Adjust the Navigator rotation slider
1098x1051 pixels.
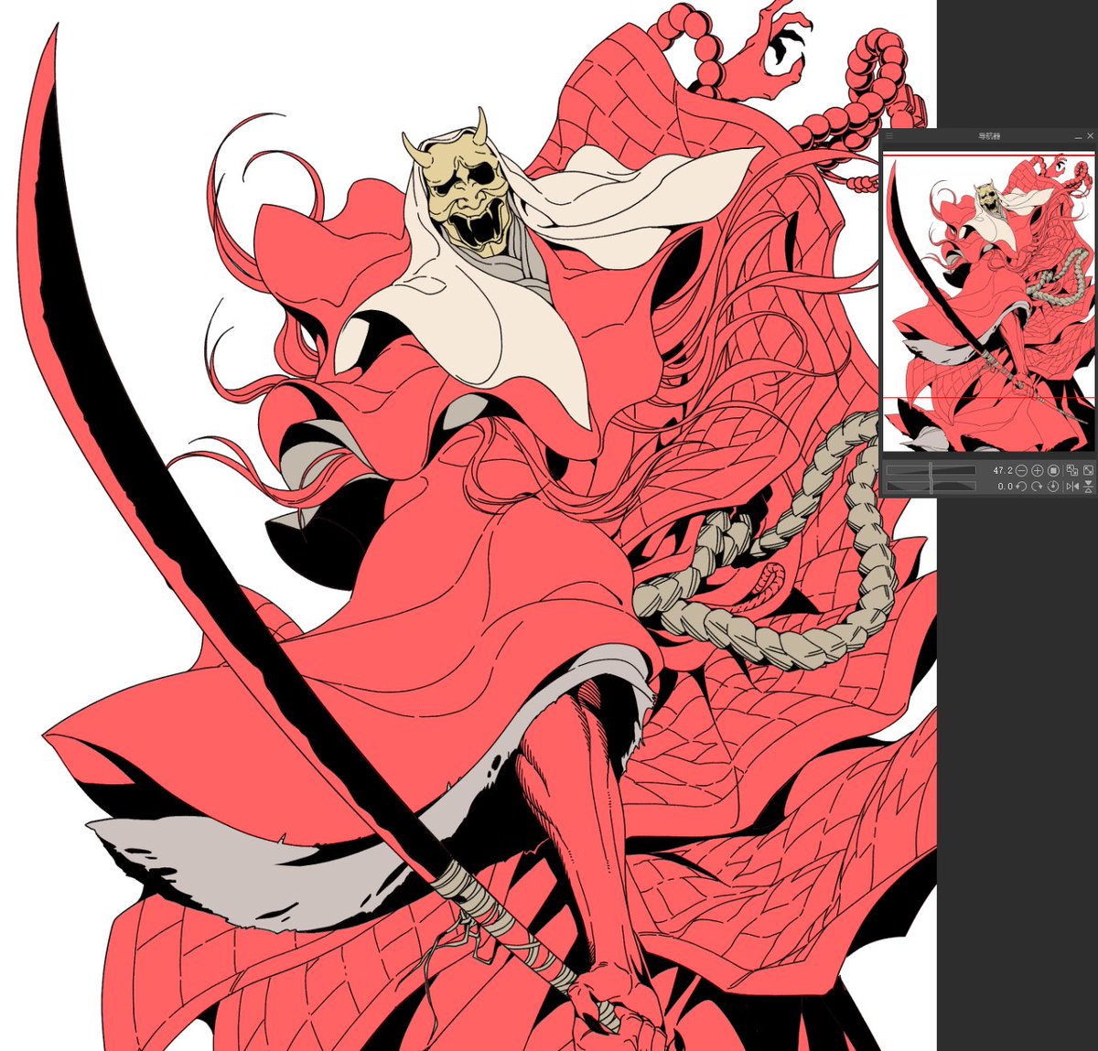(931, 486)
